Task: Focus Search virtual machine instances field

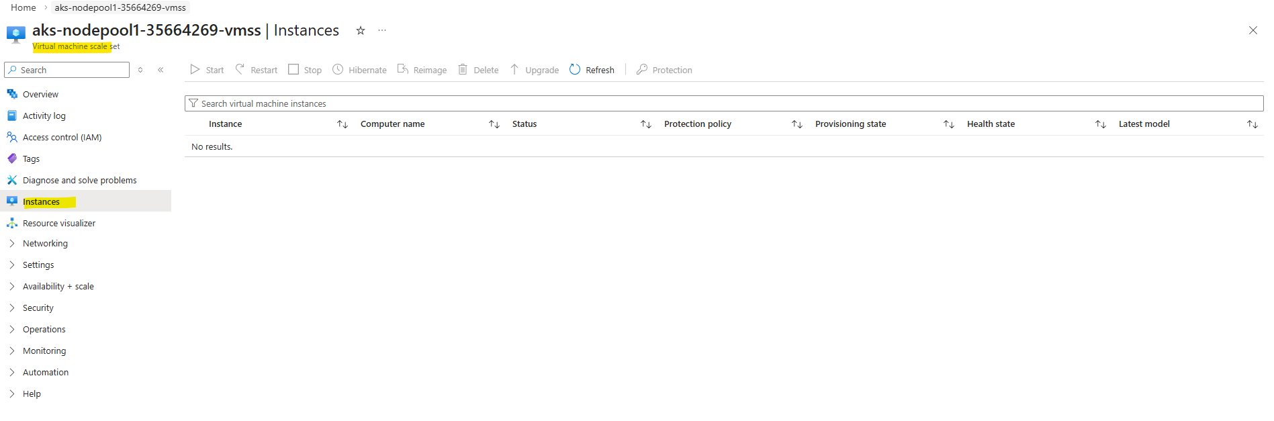Action: (724, 103)
